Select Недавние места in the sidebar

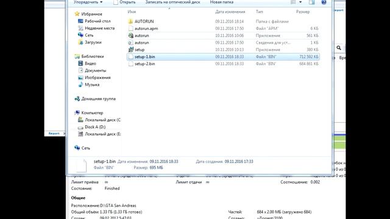click(x=100, y=28)
